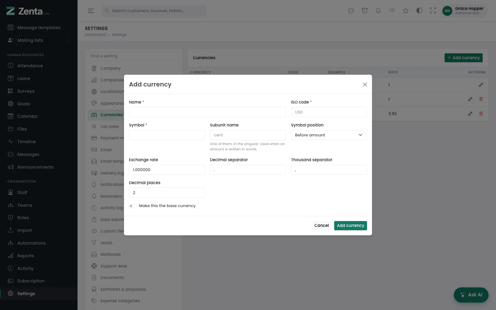This screenshot has height=310, width=496.
Task: Edit the currency with rate 0.92
Action: pyautogui.click(x=470, y=114)
